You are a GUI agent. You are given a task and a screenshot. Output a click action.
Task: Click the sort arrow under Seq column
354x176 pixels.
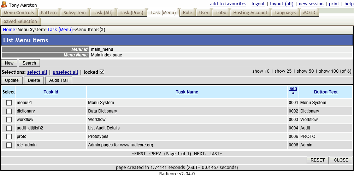coord(293,93)
